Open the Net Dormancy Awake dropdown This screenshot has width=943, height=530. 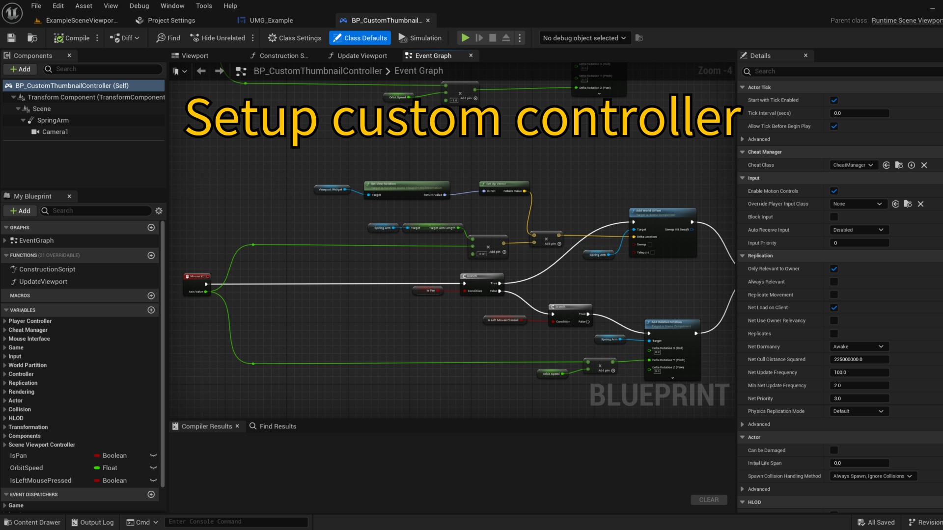859,346
